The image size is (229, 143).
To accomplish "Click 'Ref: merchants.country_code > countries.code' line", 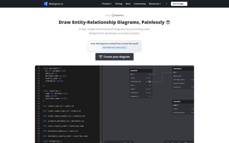I will [65, 136].
